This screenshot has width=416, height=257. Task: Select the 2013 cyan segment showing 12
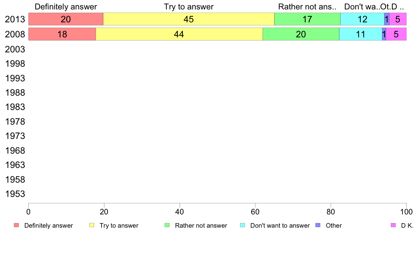[362, 19]
